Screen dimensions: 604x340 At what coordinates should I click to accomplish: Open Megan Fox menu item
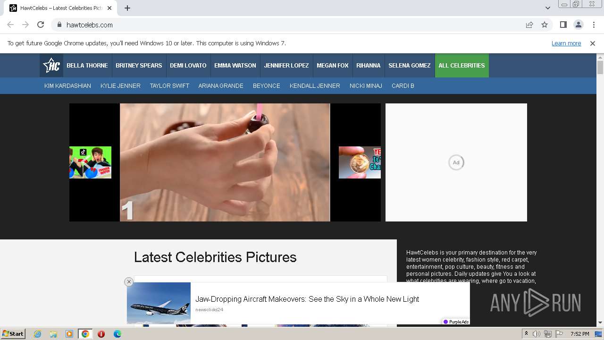tap(333, 66)
